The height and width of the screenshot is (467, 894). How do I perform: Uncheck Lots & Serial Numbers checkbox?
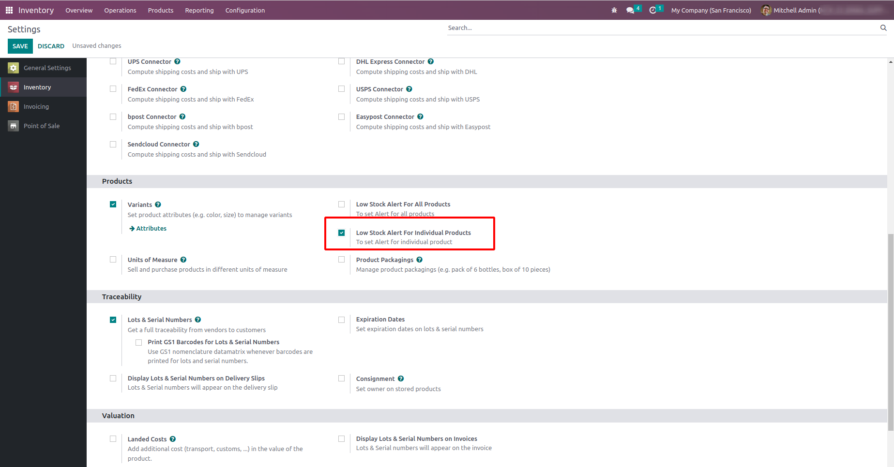pos(113,320)
